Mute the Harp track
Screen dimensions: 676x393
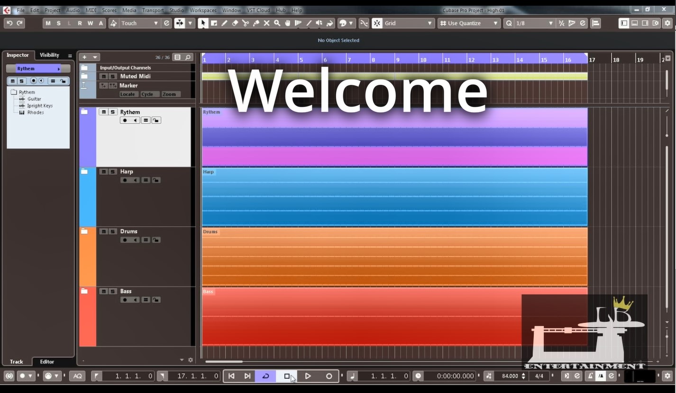pyautogui.click(x=103, y=171)
